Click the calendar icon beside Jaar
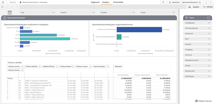 pos(10,12)
